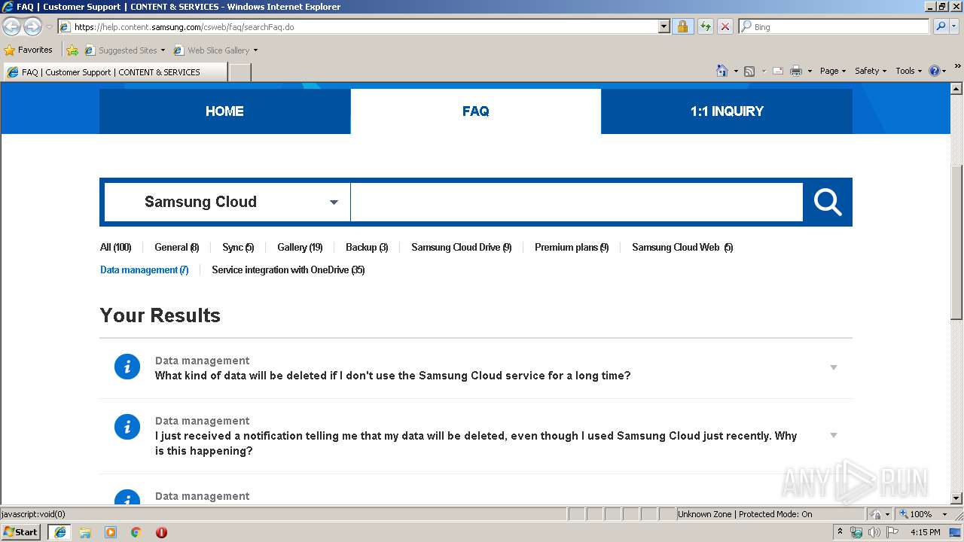Click the Refresh page icon
The image size is (964, 542).
(705, 26)
